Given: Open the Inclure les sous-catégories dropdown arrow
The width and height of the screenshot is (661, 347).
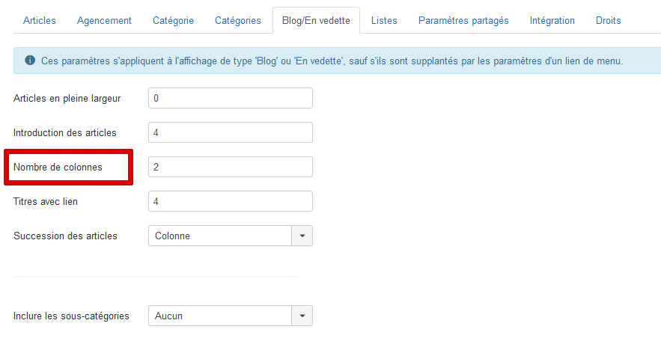Looking at the screenshot, I should pos(302,316).
